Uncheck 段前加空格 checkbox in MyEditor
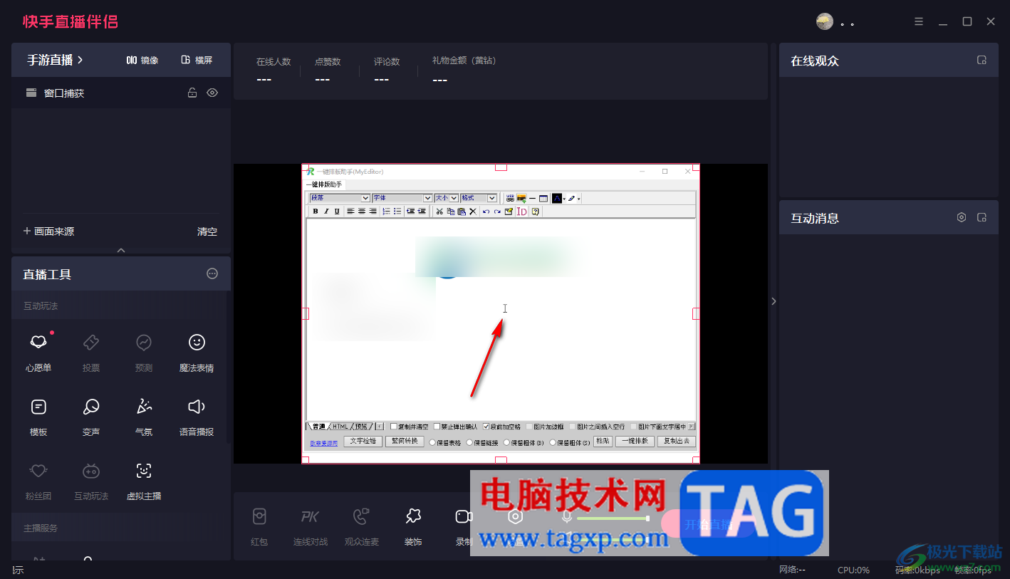 tap(486, 427)
